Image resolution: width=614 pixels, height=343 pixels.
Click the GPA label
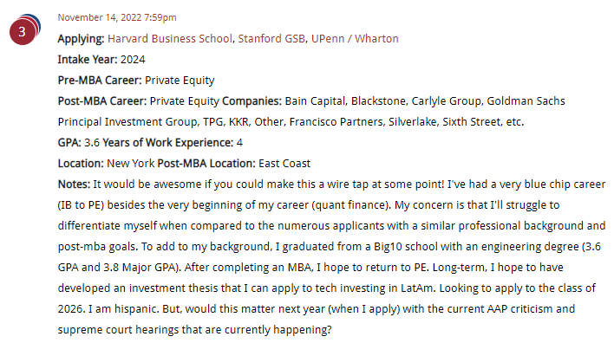pos(69,142)
